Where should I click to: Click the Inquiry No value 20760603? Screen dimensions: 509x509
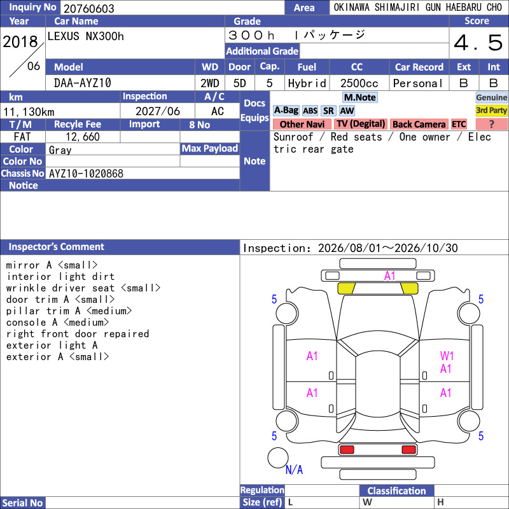(x=89, y=8)
